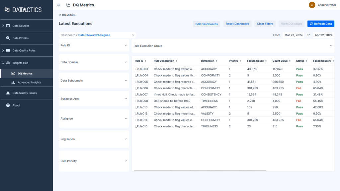The height and width of the screenshot is (191, 340).
Task: Click the Data Profiles magnifier icon
Action: [x=8, y=38]
